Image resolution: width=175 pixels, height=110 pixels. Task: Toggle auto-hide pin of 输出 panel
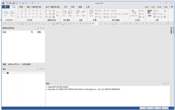(165, 84)
